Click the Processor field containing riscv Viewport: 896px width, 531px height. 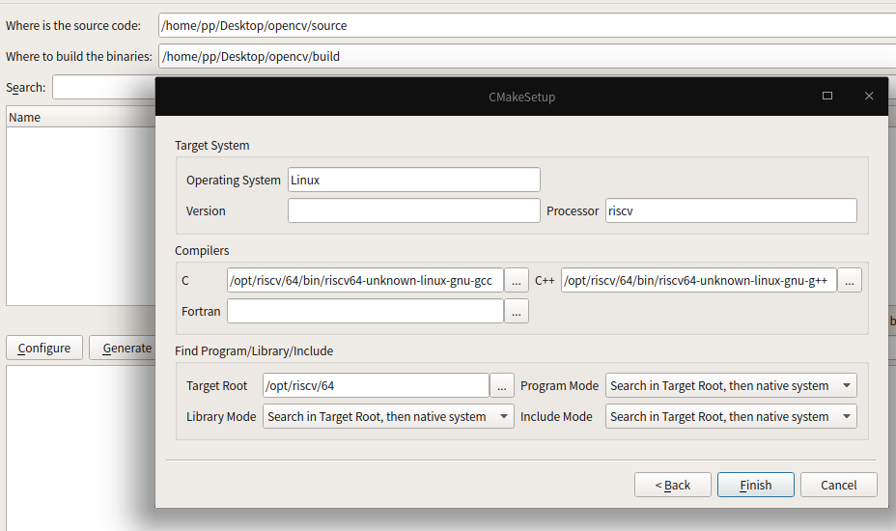tap(731, 210)
